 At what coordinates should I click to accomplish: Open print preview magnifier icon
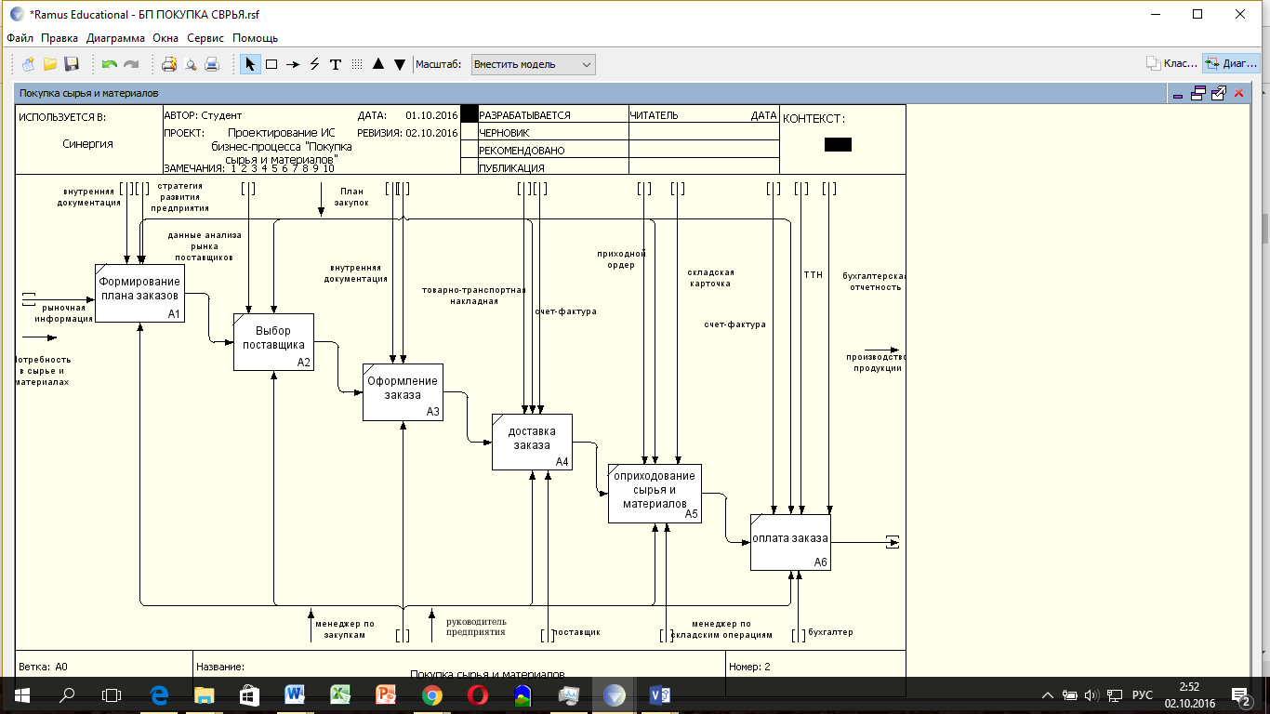tap(191, 64)
